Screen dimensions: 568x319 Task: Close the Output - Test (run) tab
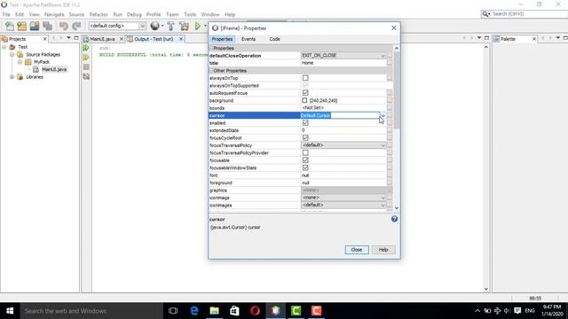181,39
